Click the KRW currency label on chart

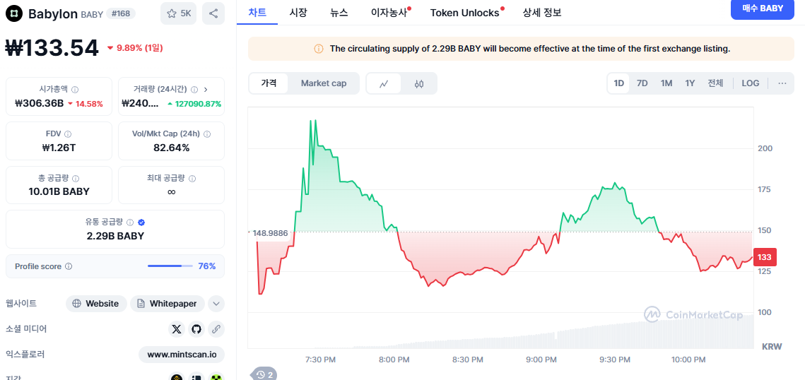point(772,347)
